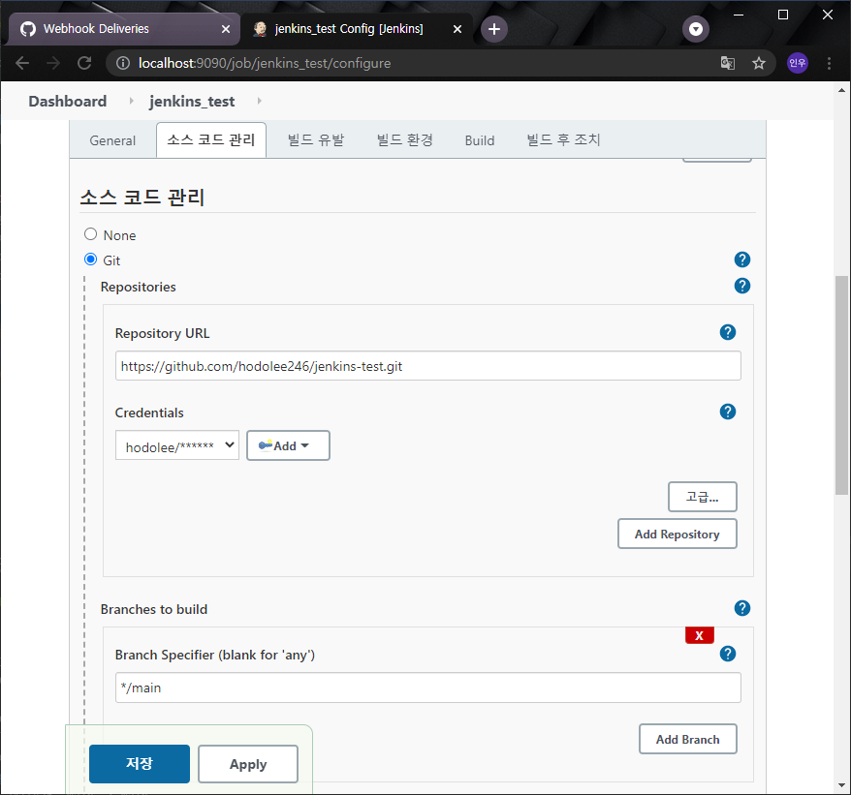Switch to 빌드 후 조치 tab
This screenshot has width=851, height=795.
coord(563,139)
